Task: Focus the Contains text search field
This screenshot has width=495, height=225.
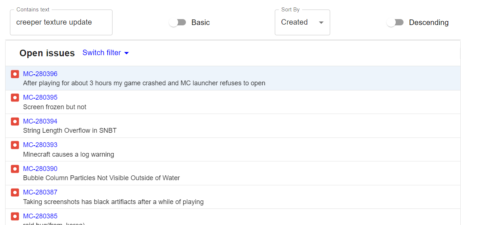Action: pyautogui.click(x=61, y=22)
